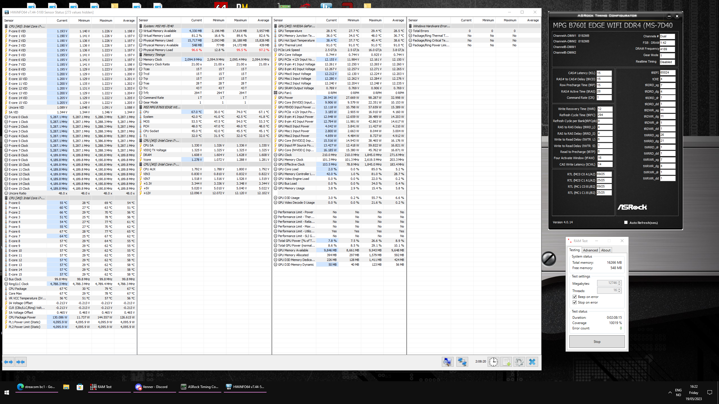
Task: Click lightning icon of CPU Package Power row
Action: [6, 317]
